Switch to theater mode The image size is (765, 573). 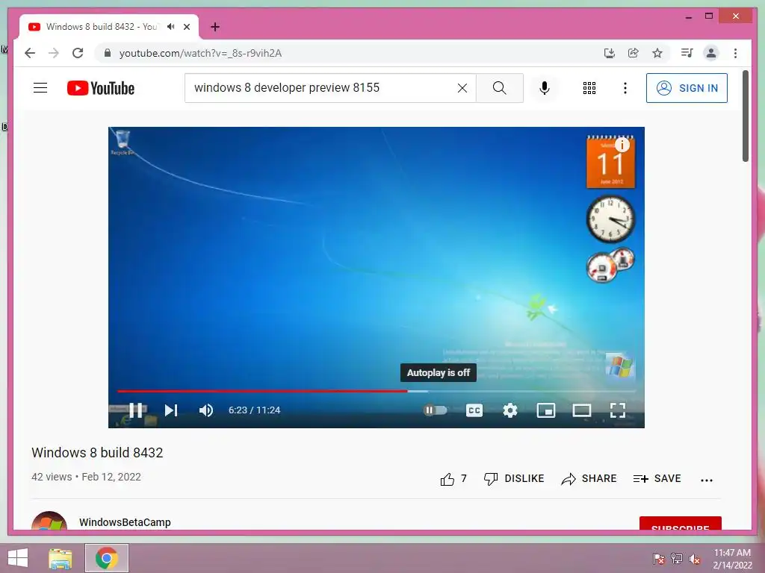581,410
